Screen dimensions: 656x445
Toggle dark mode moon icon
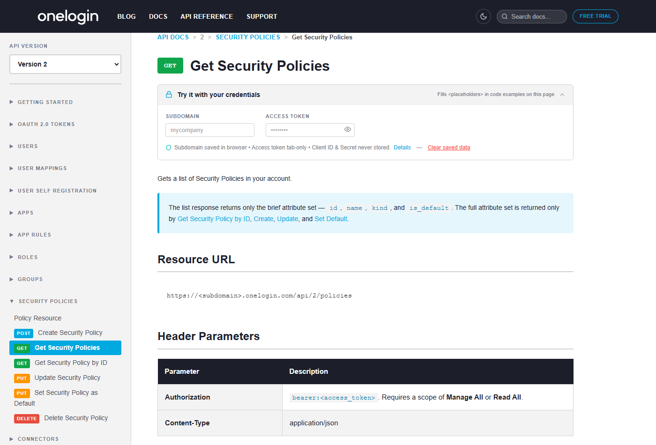(x=484, y=16)
